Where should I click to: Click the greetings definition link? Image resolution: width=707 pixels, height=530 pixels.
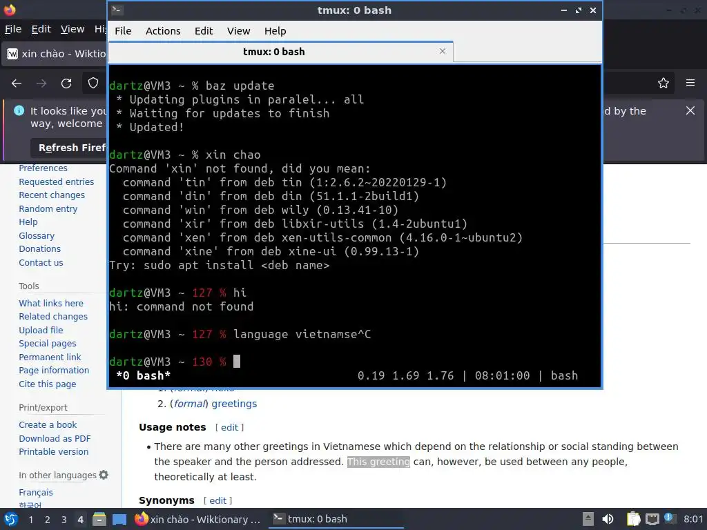point(234,404)
